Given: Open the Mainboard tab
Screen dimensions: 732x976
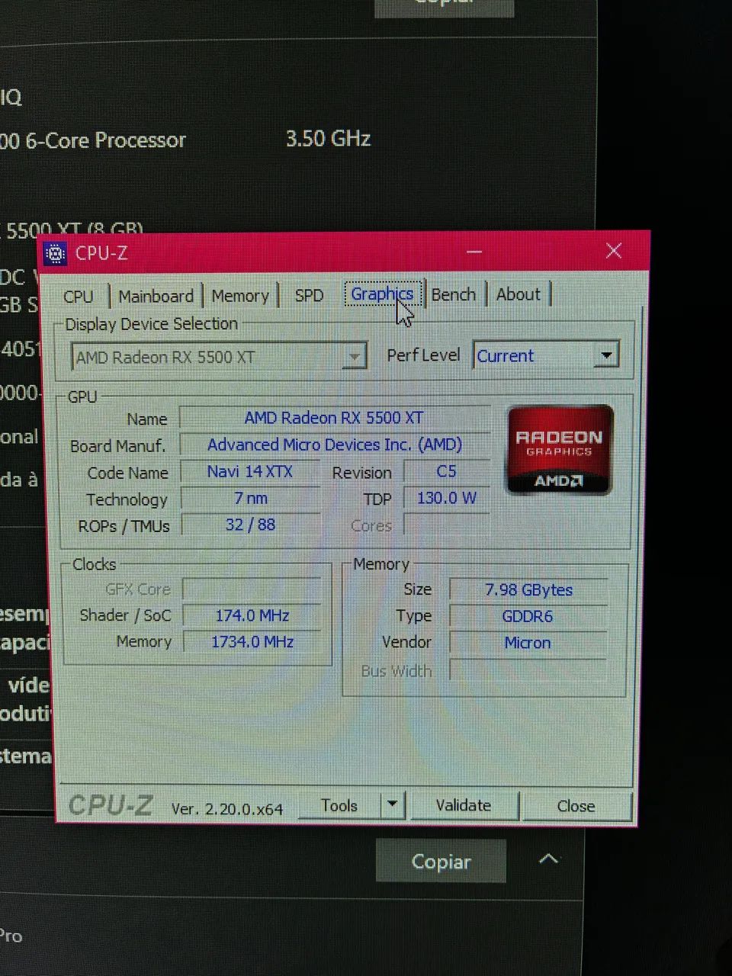Looking at the screenshot, I should [x=156, y=296].
